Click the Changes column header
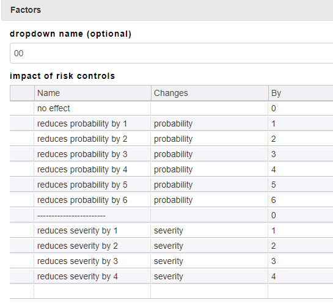 (210, 93)
